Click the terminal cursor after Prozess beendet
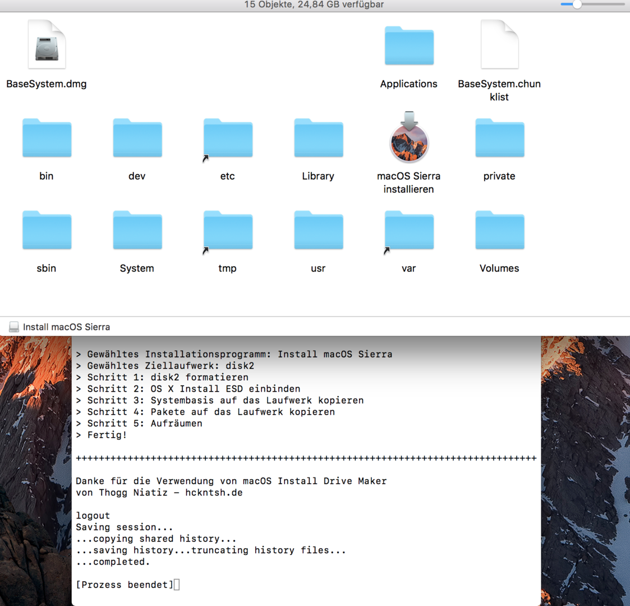630x606 pixels. [x=177, y=585]
